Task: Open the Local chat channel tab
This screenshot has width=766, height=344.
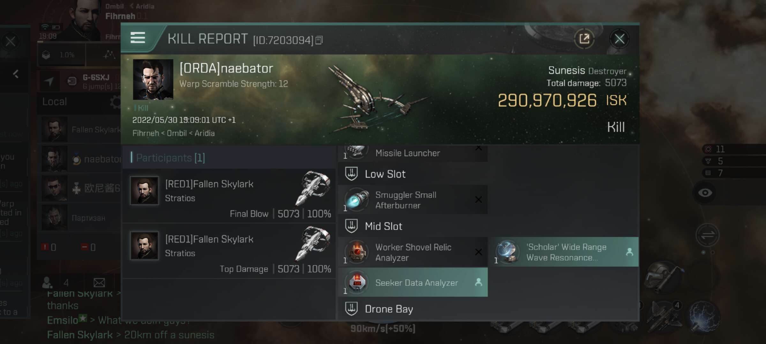Action: point(55,102)
